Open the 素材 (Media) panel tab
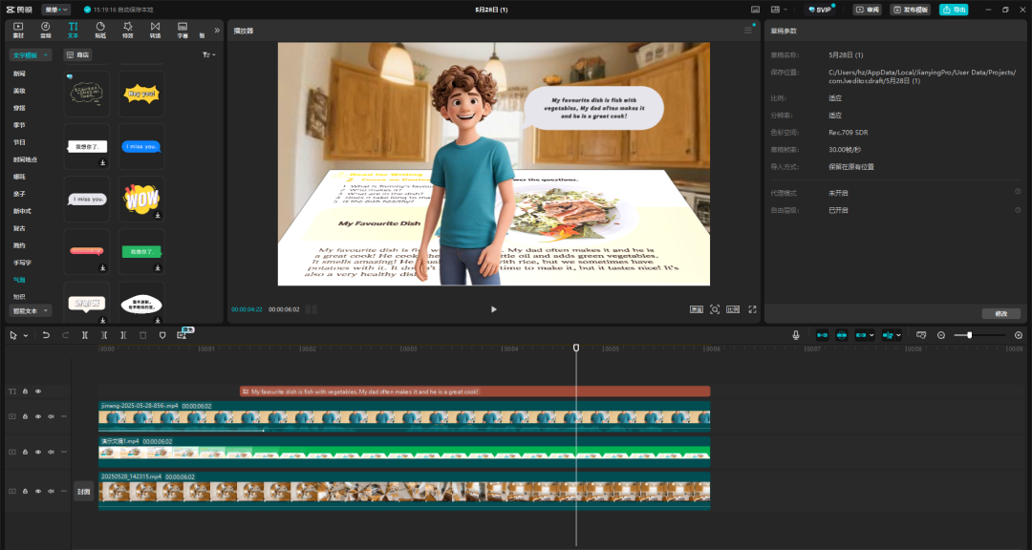Screen dimensions: 1032x550 [18, 30]
